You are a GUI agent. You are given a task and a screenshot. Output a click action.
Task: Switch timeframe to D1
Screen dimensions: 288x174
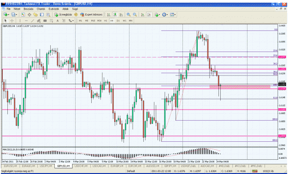(118, 21)
